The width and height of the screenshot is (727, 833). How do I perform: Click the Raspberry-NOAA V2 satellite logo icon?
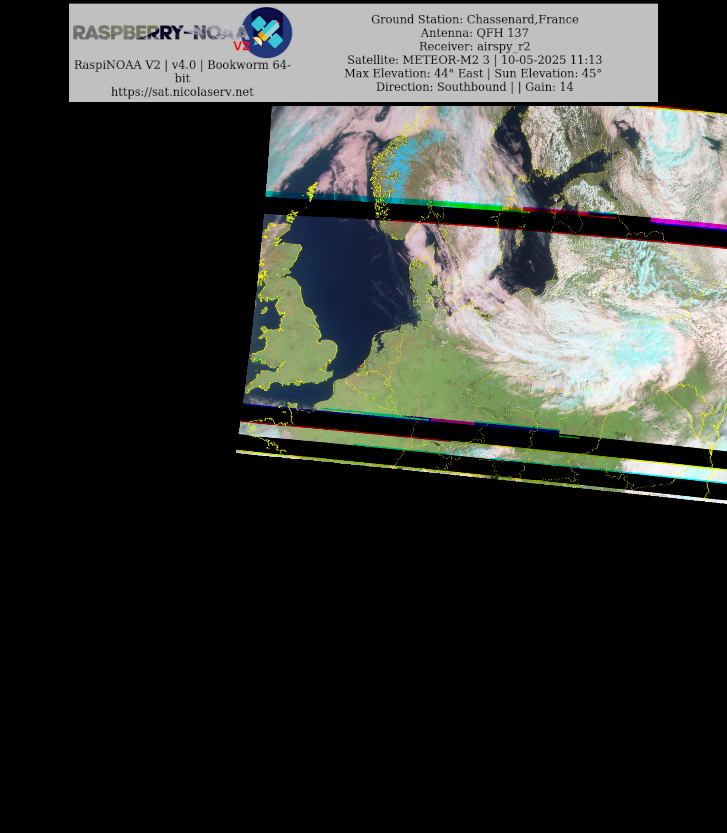pyautogui.click(x=267, y=32)
